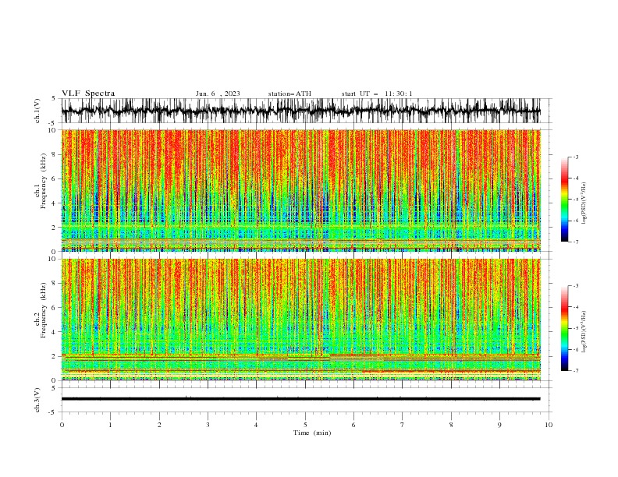Click time axis tick label "10"
Image resolution: width=618 pixels, height=477 pixels.
pos(549,425)
